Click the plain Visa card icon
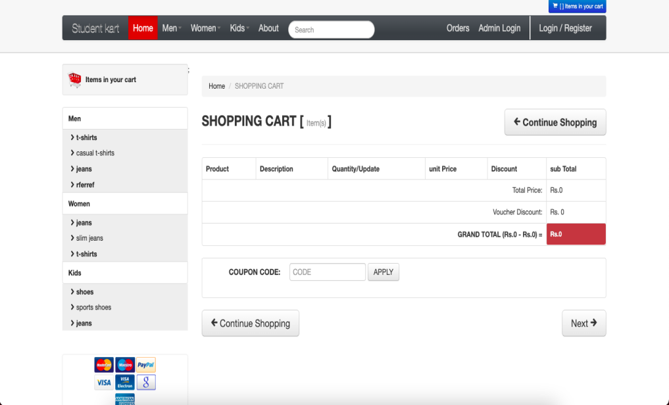669x405 pixels. click(104, 382)
